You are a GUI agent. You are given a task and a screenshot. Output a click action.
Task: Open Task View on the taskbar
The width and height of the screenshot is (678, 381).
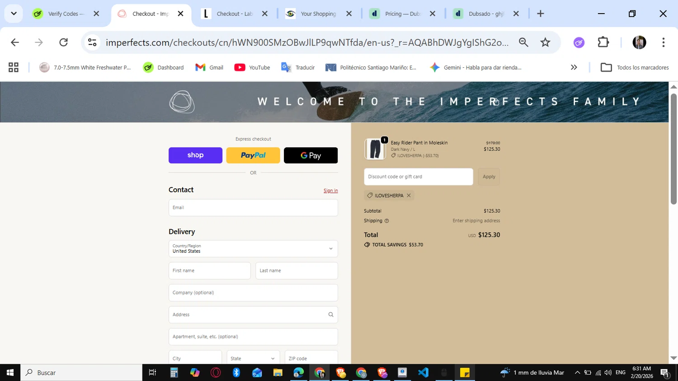pyautogui.click(x=152, y=372)
